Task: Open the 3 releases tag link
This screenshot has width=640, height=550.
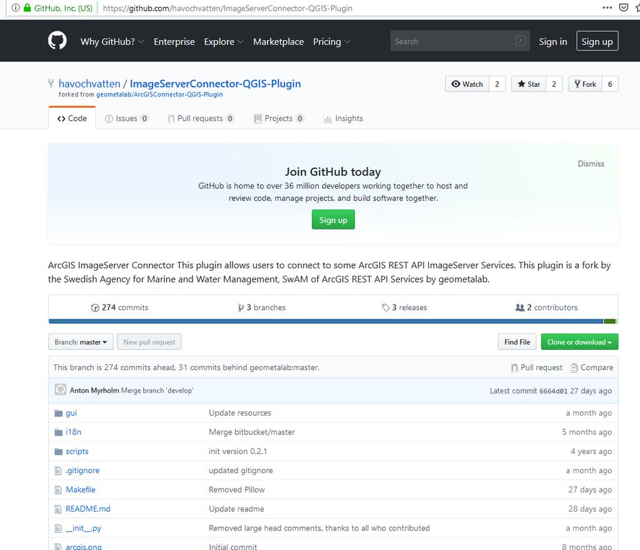Action: click(x=404, y=307)
